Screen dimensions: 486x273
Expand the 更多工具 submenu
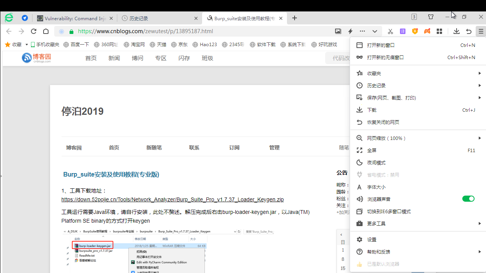tap(418, 223)
